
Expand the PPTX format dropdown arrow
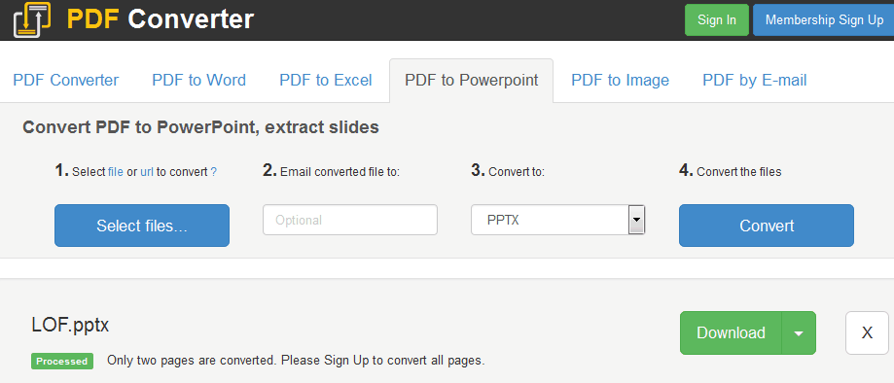636,220
